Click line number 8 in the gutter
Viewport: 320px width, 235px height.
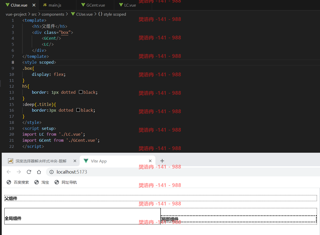point(13,62)
